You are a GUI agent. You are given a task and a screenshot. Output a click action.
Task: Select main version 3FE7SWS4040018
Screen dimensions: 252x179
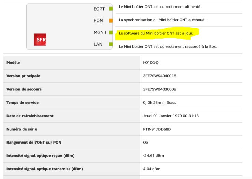click(x=159, y=76)
